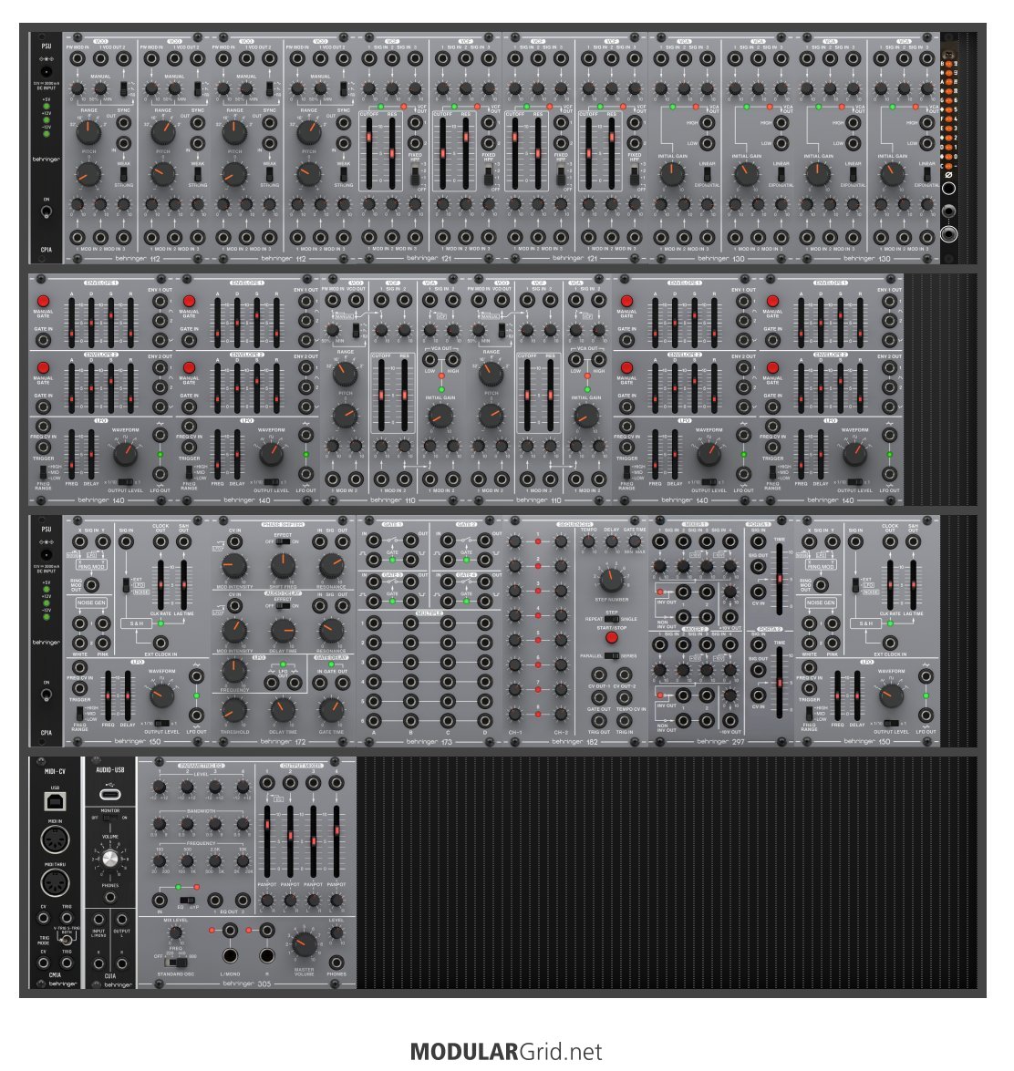Screen dimensions: 1014x1071
Task: Click the MIX LEVEL knob on module 305
Action: pos(176,932)
